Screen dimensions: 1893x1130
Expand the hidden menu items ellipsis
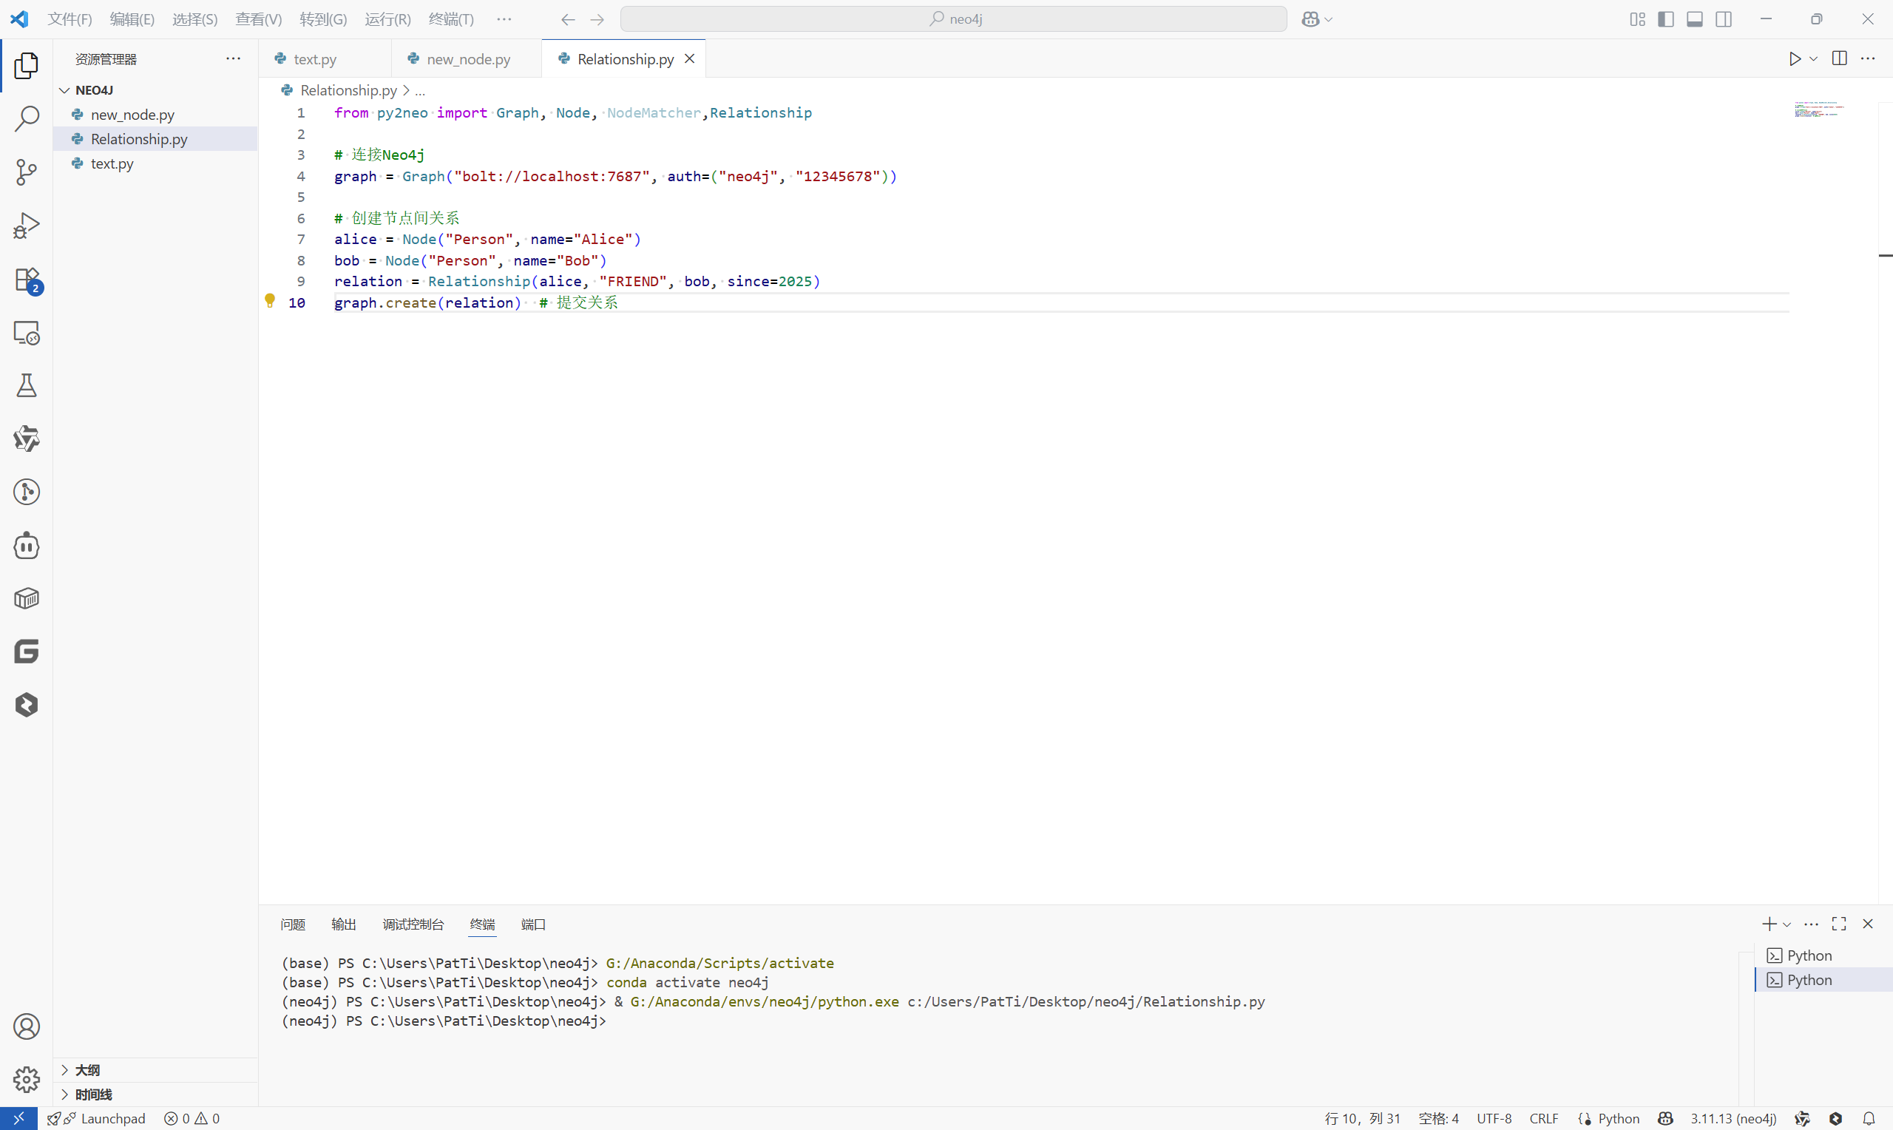coord(504,19)
